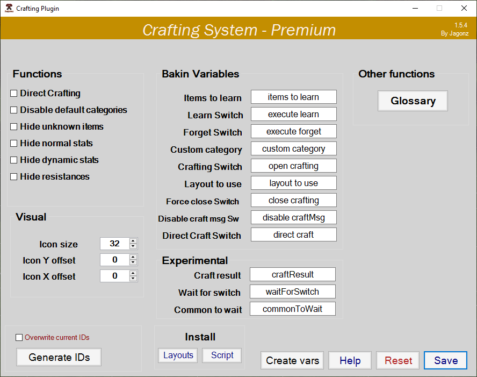The height and width of the screenshot is (377, 477).
Task: Click the Generate IDs button
Action: [59, 357]
